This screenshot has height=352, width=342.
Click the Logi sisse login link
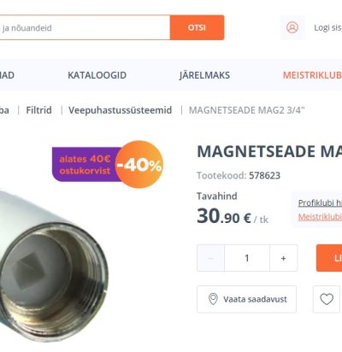[x=327, y=27]
